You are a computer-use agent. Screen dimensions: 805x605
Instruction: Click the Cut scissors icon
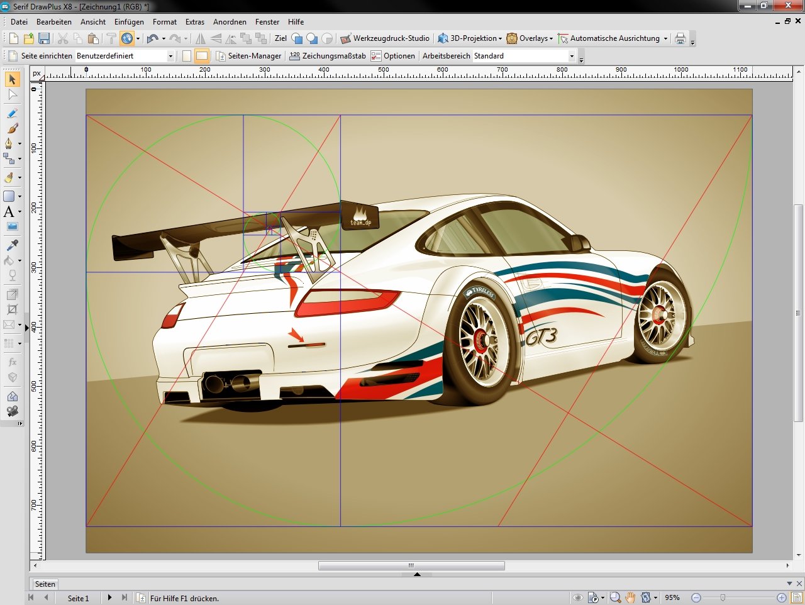63,38
